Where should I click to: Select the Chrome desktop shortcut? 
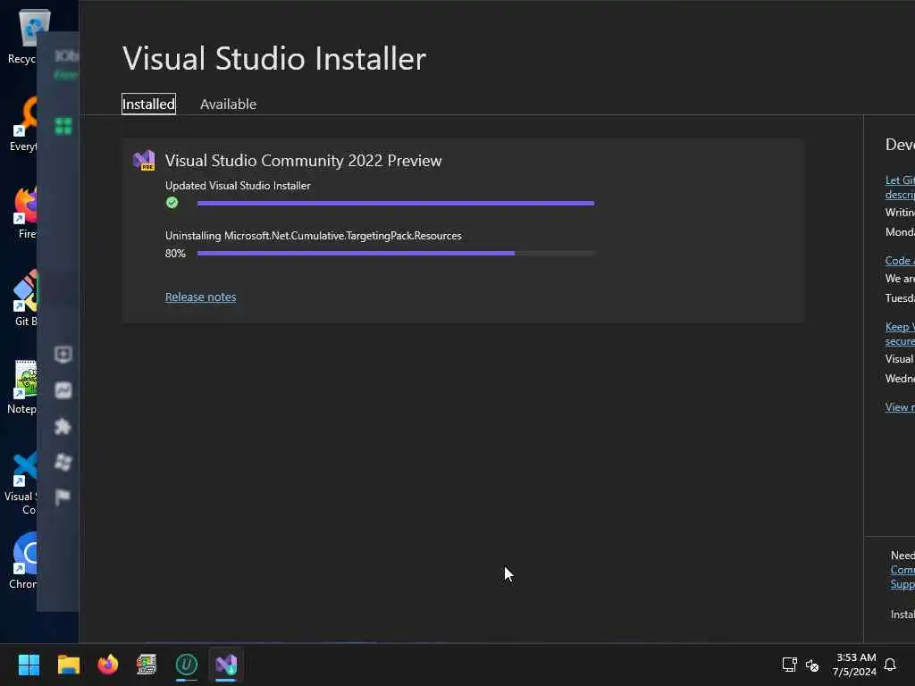coord(23,561)
